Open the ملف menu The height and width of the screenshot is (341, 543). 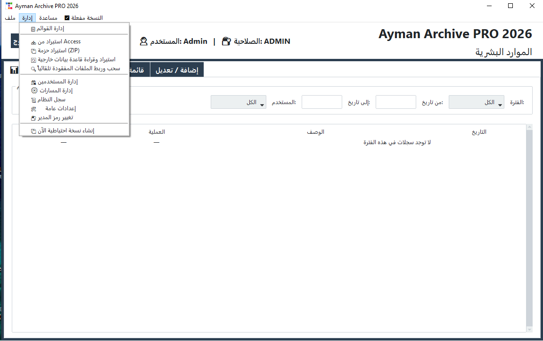[10, 17]
